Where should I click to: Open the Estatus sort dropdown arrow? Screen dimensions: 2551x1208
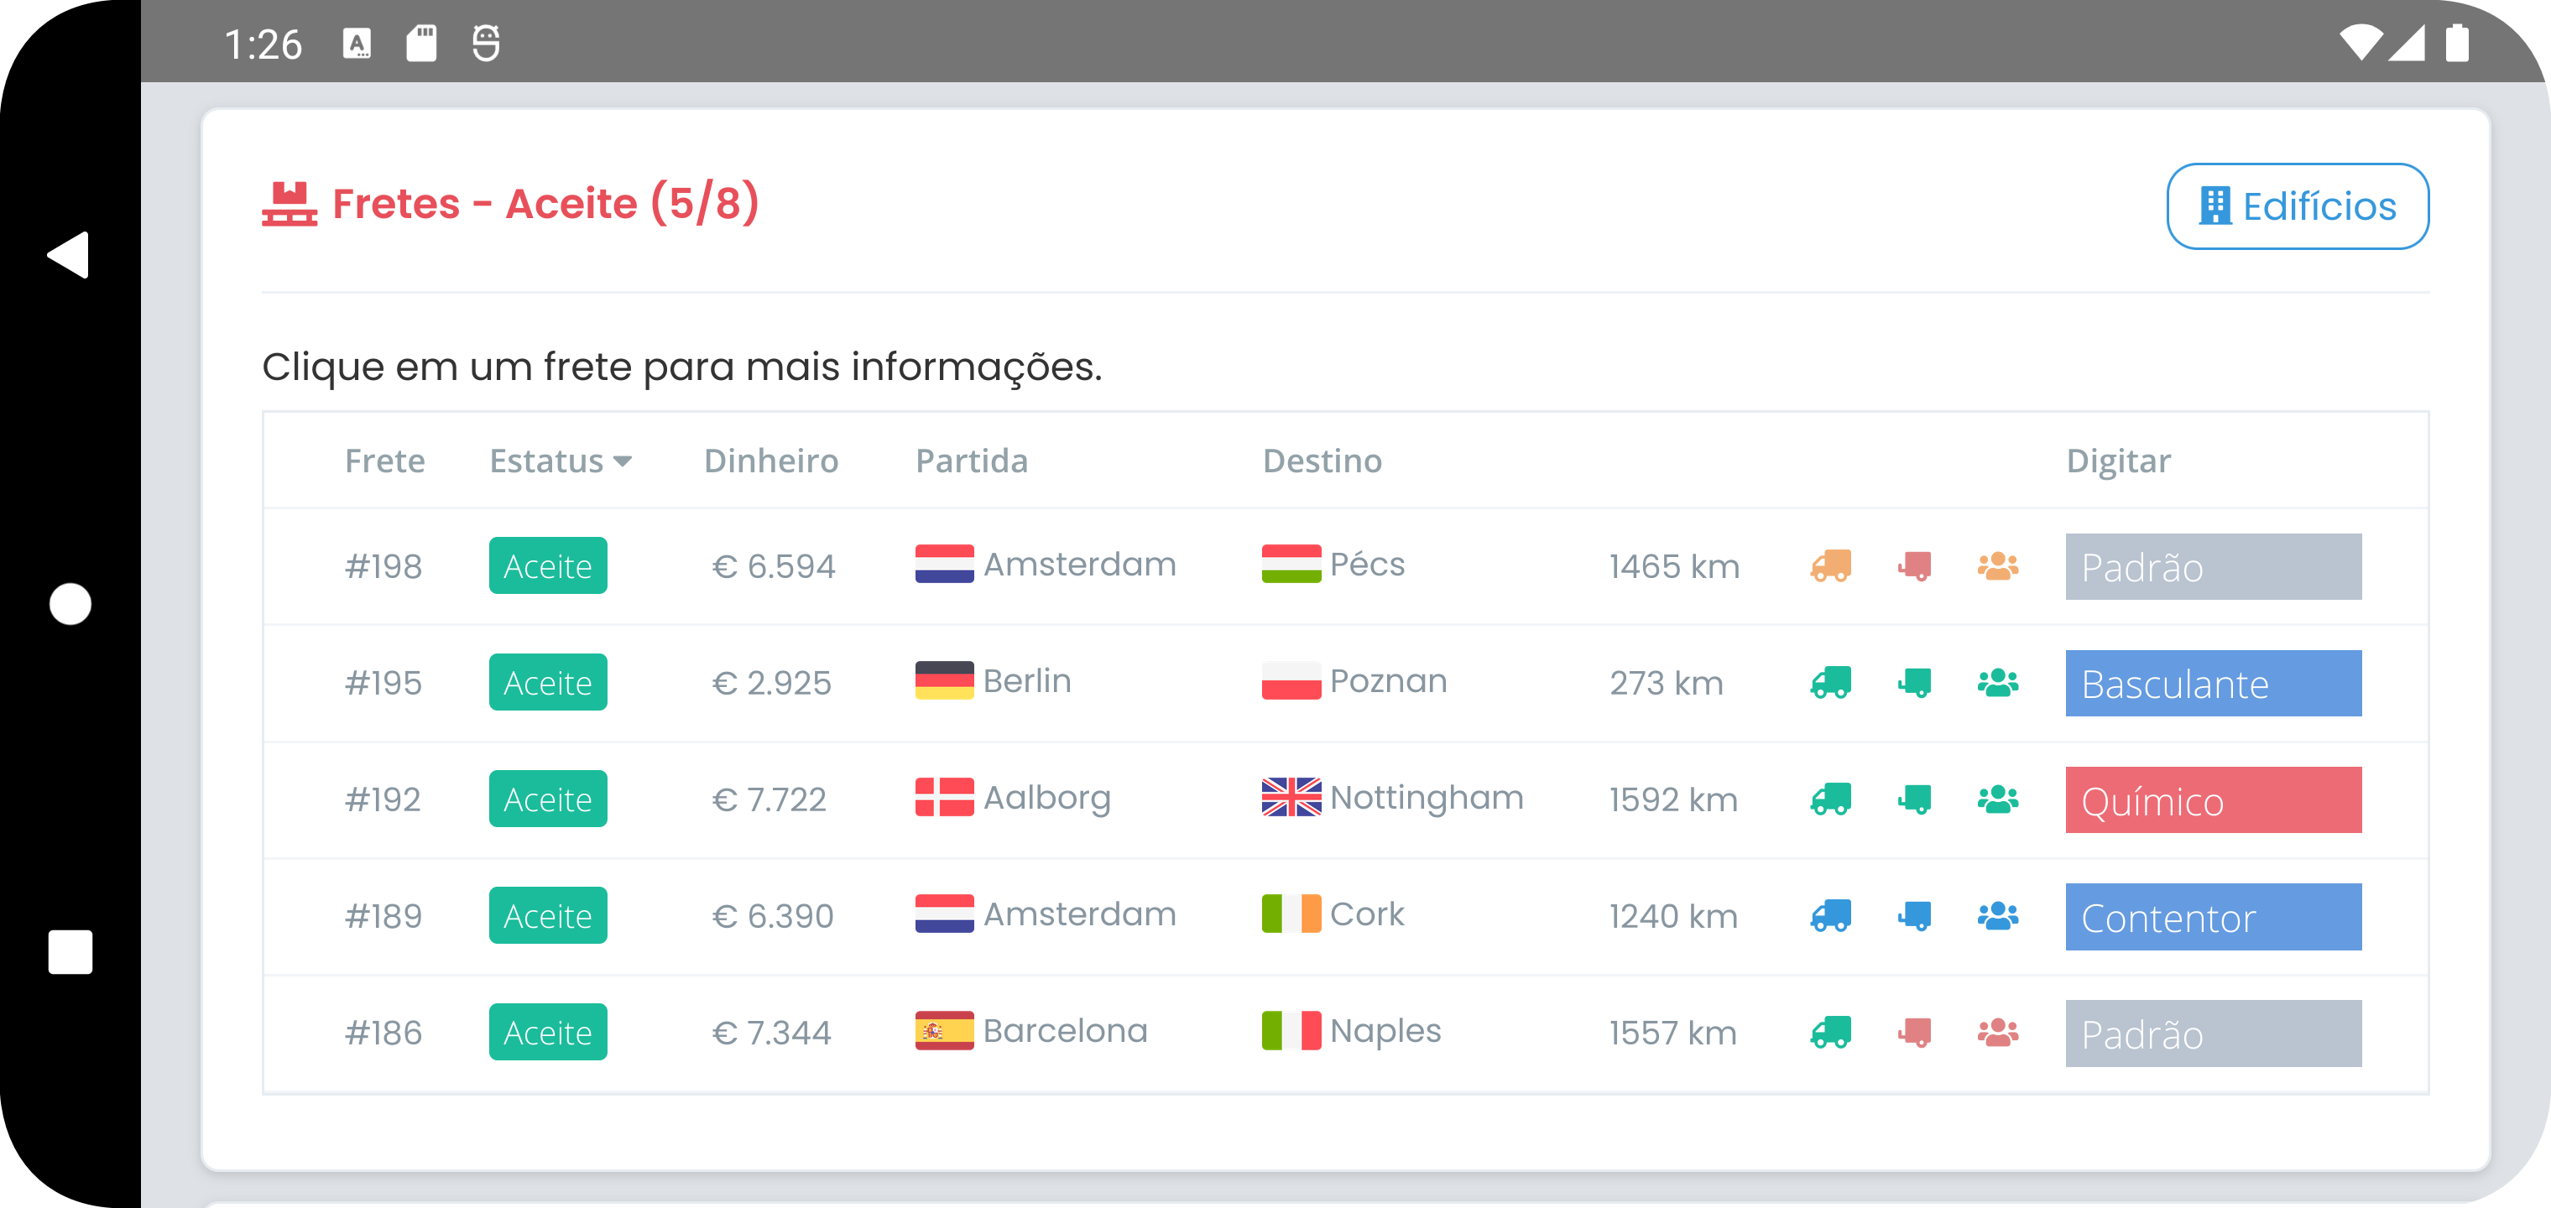(x=623, y=461)
